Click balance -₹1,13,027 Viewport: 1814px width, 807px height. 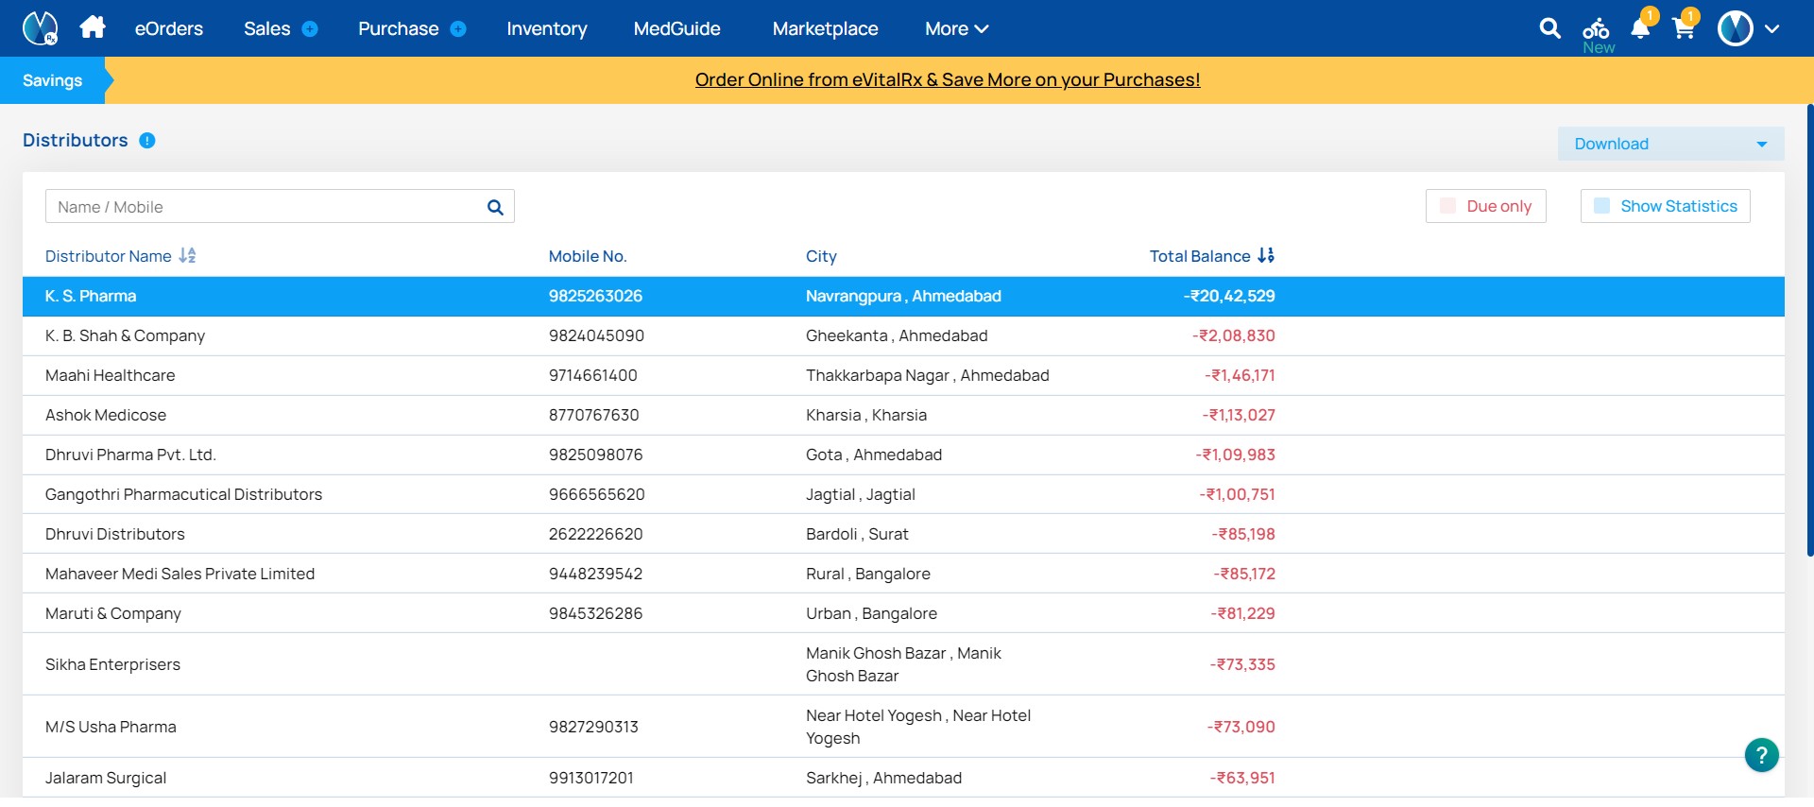point(1239,415)
